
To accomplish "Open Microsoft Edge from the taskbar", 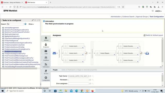I will [77, 91].
